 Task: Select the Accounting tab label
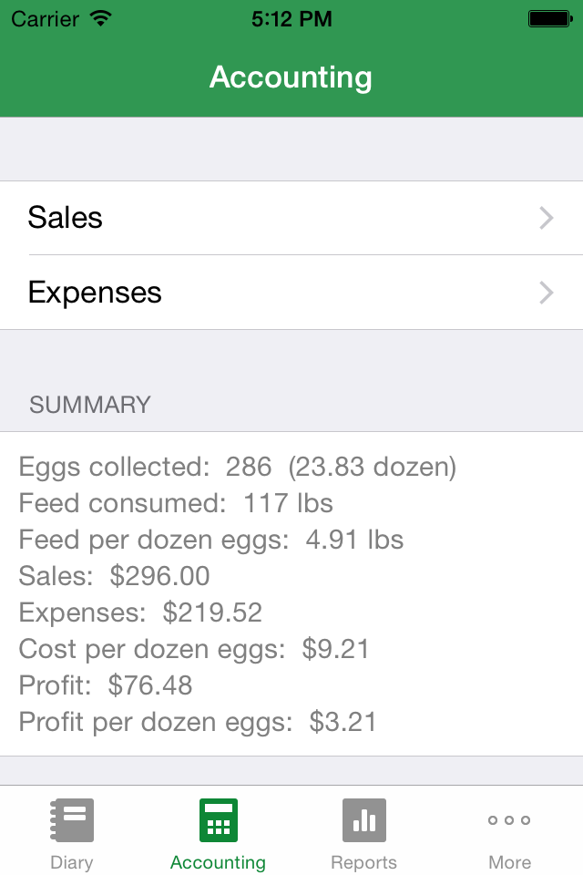[218, 862]
